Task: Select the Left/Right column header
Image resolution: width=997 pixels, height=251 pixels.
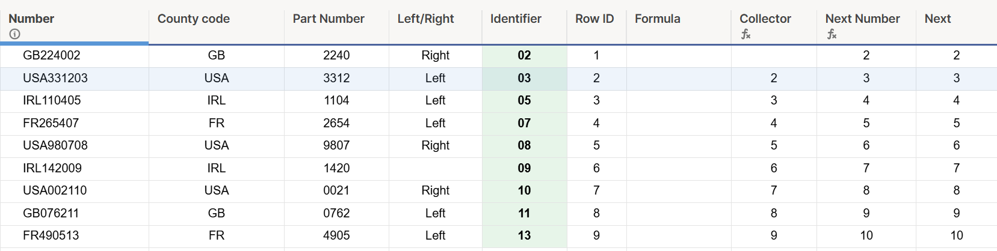Action: point(425,19)
